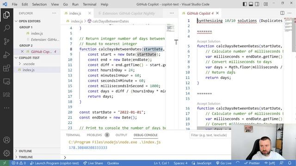
Task: Split the Copilot editor right
Action: pos(282,13)
